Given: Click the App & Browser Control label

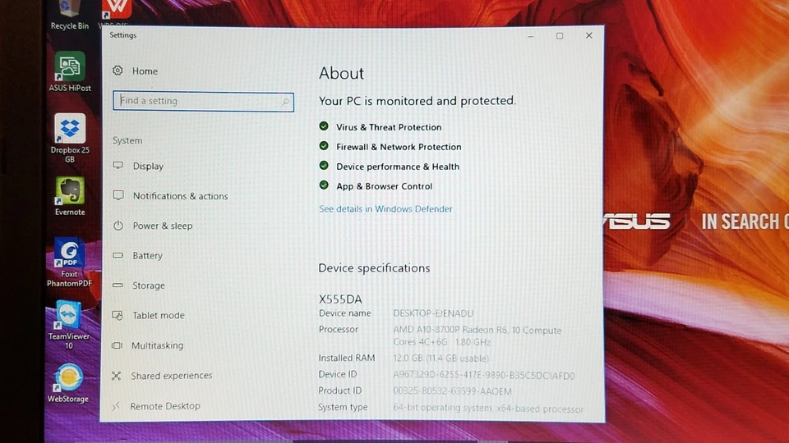Looking at the screenshot, I should (385, 186).
